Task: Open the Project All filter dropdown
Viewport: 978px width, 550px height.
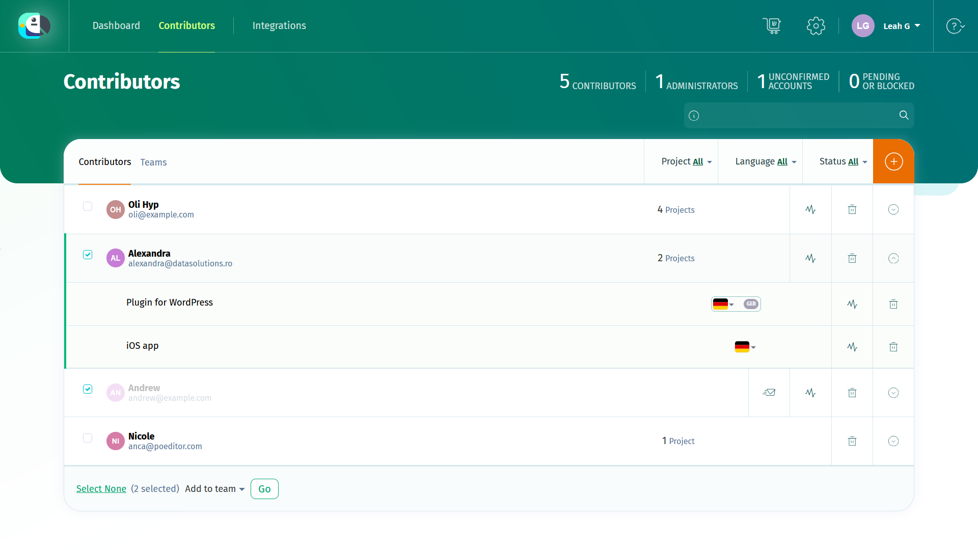Action: 687,161
